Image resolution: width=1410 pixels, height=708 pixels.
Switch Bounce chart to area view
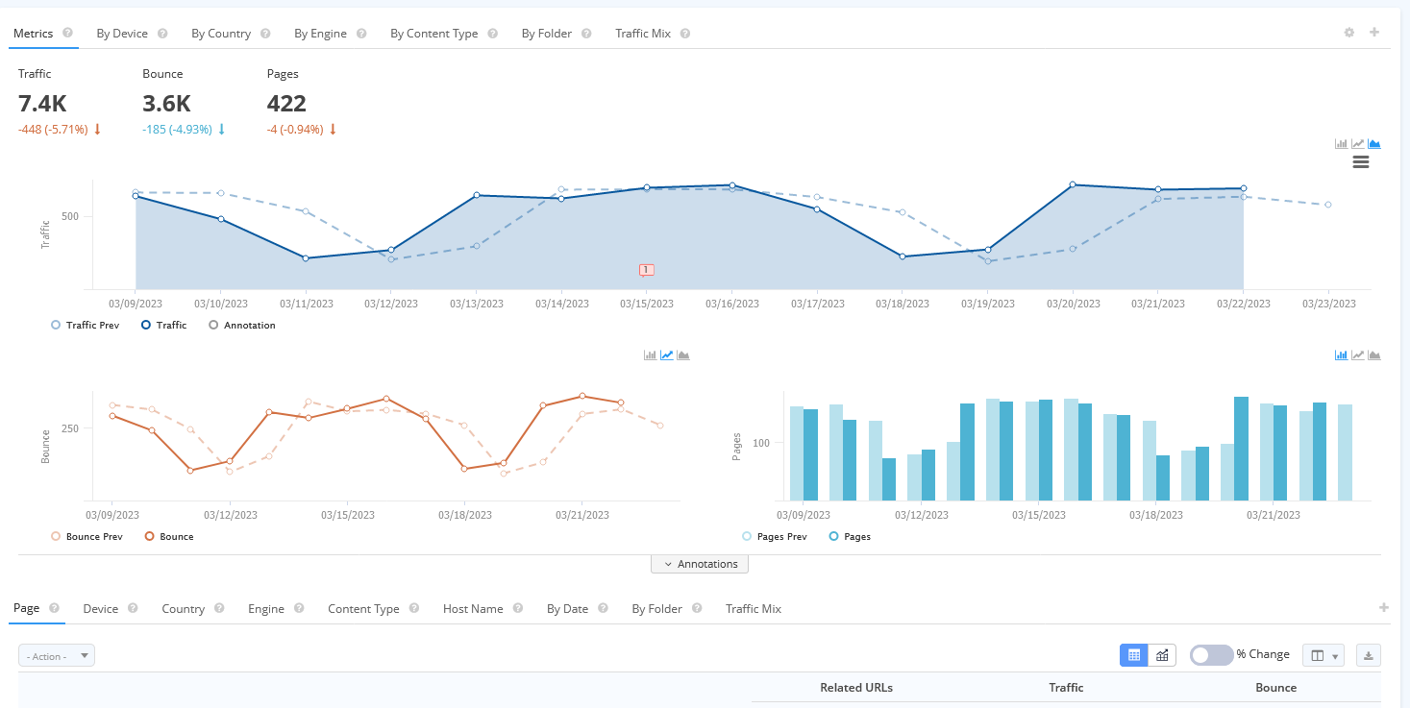pyautogui.click(x=683, y=355)
